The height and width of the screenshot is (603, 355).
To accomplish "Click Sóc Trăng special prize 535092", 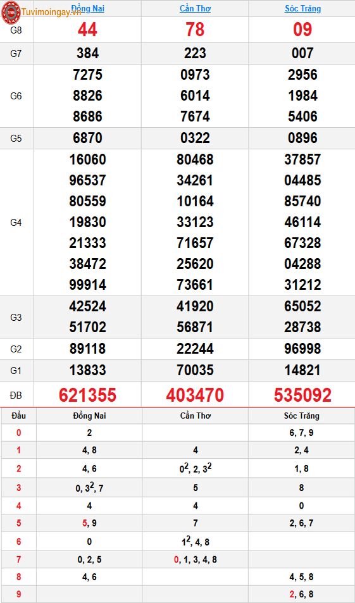I will point(302,395).
